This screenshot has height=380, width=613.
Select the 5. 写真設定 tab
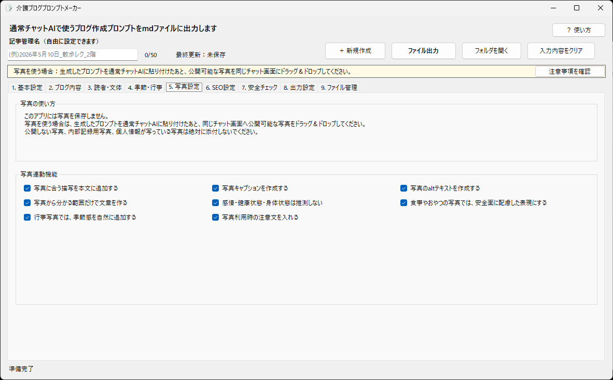tap(184, 87)
